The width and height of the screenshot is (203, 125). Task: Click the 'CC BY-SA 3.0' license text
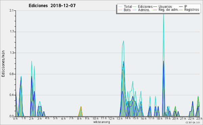click(193, 122)
